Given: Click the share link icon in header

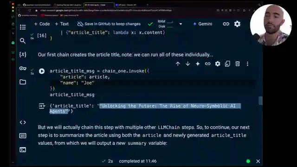Looking at the screenshot, I should pyautogui.click(x=226, y=24).
